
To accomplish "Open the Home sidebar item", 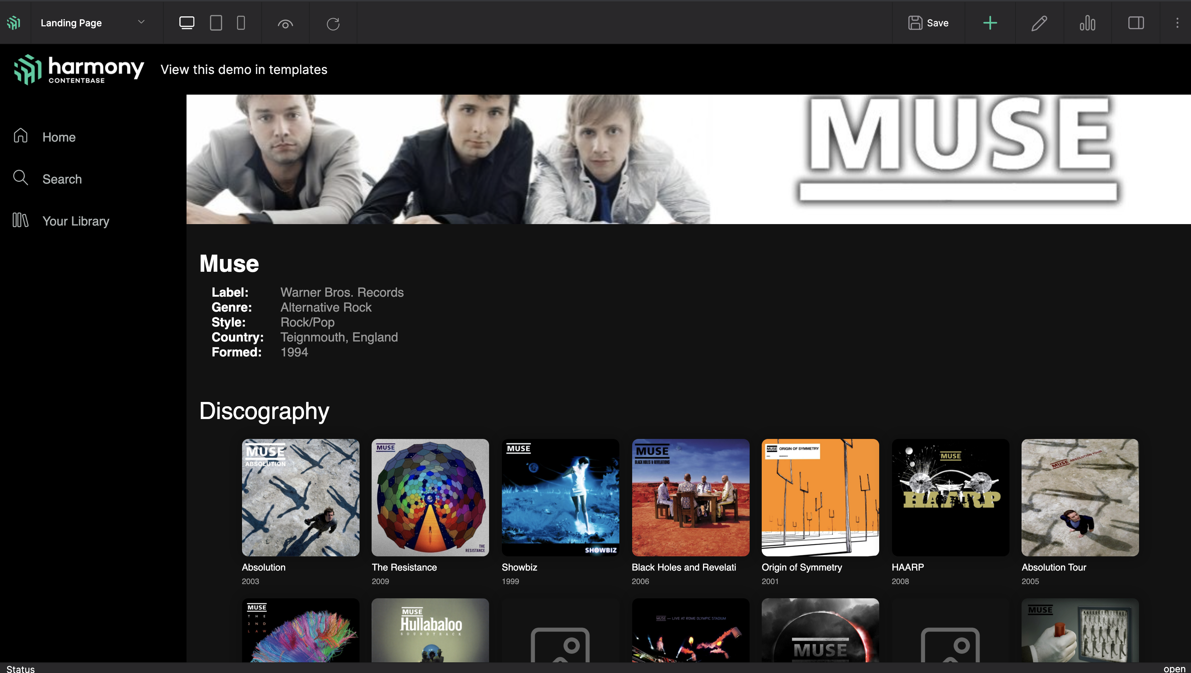I will (59, 137).
